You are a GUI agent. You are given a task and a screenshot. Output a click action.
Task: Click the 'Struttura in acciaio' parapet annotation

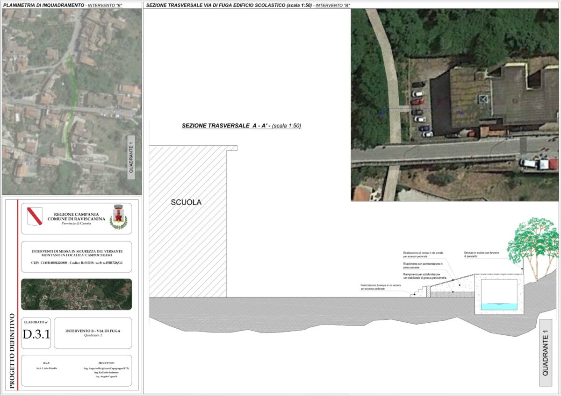tap(482, 255)
